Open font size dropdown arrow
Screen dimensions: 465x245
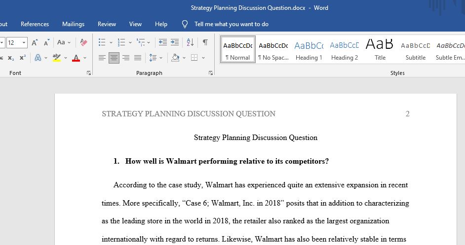click(24, 43)
